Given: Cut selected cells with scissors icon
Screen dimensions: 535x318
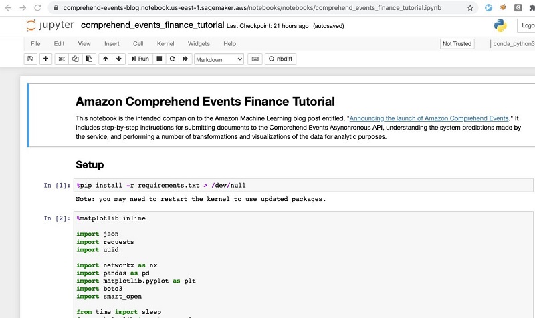Looking at the screenshot, I should pyautogui.click(x=62, y=59).
